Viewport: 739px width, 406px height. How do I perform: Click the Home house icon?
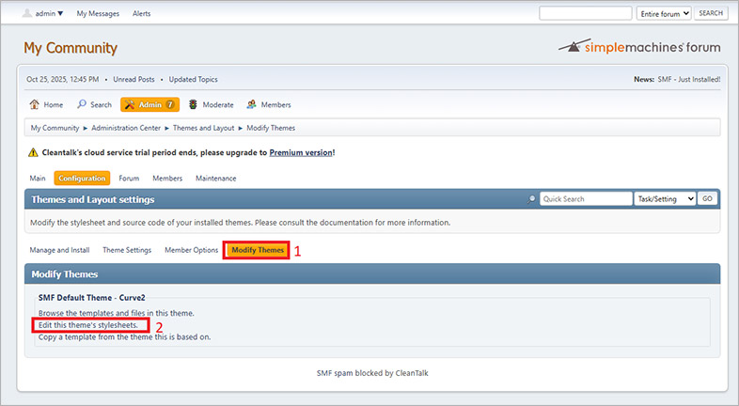pyautogui.click(x=35, y=104)
